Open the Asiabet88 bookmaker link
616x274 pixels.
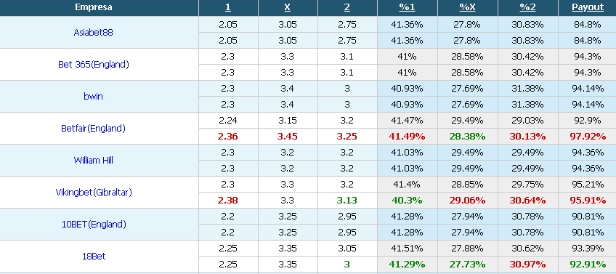[x=94, y=33]
